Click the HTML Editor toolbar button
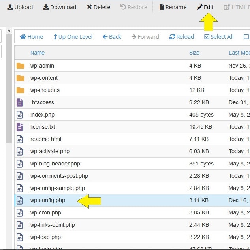This screenshot has width=250, height=250. (x=237, y=7)
